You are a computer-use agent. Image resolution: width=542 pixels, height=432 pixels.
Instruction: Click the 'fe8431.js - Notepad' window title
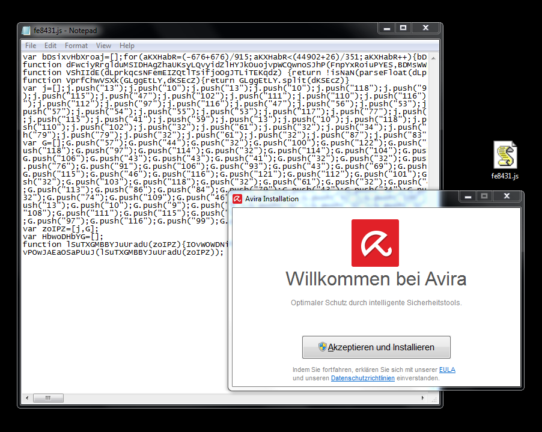tap(65, 31)
